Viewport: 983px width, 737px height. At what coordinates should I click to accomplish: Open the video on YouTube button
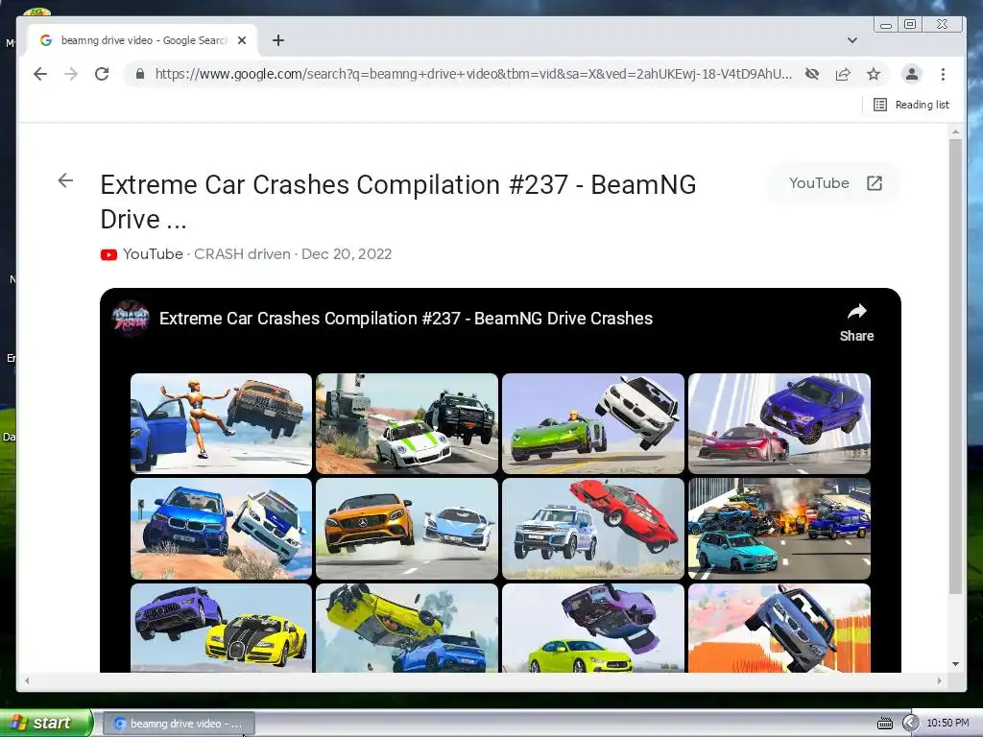[835, 183]
